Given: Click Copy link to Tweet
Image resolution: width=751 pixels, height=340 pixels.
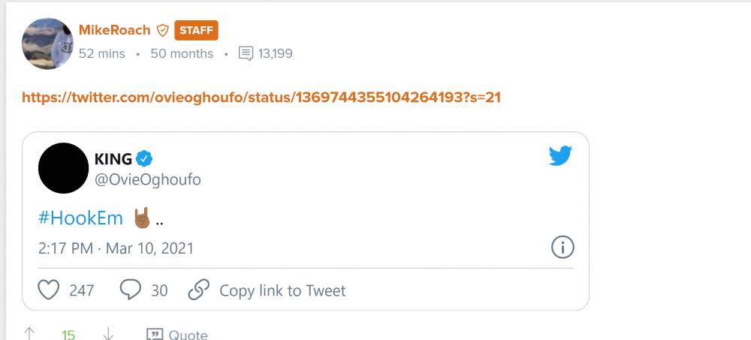Looking at the screenshot, I should click(282, 290).
